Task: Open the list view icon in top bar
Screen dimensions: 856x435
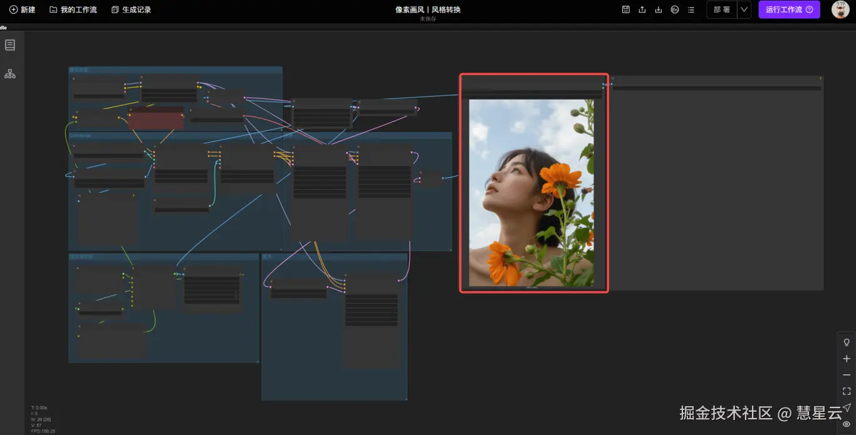Action: coord(691,10)
